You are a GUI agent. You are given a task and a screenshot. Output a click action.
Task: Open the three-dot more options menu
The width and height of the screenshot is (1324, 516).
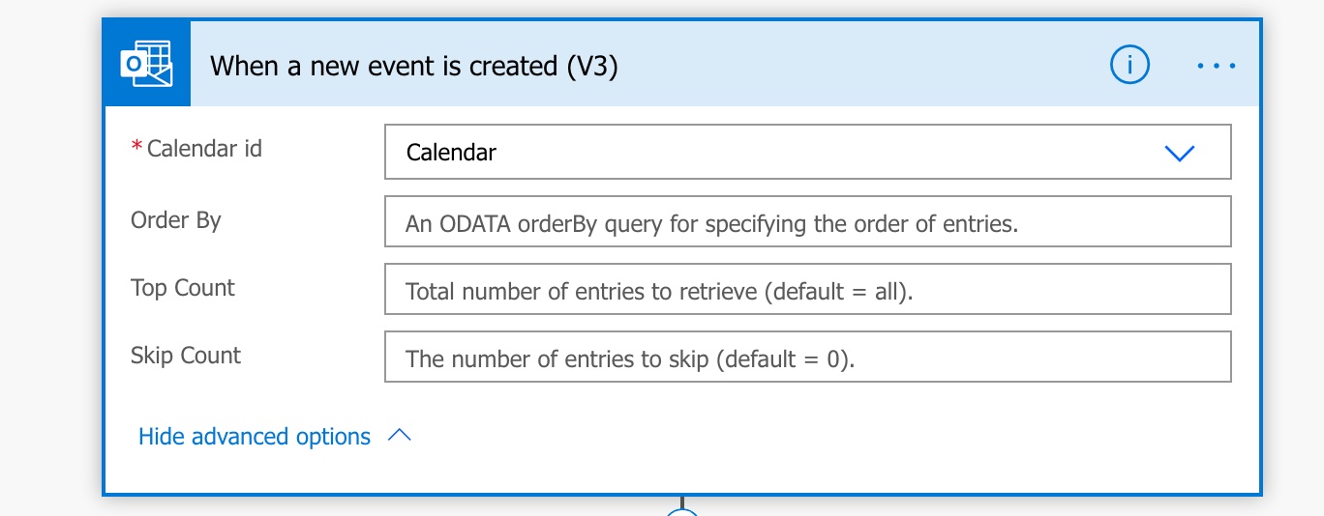pos(1216,66)
